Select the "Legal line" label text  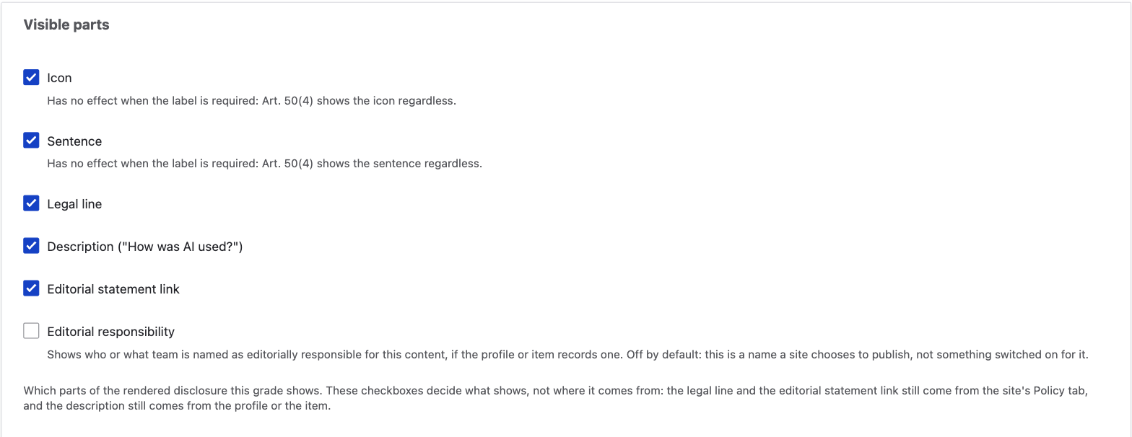(74, 204)
